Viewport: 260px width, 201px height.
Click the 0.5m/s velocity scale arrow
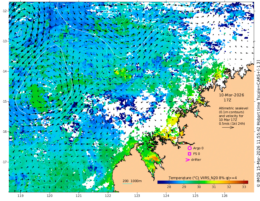(x=228, y=127)
